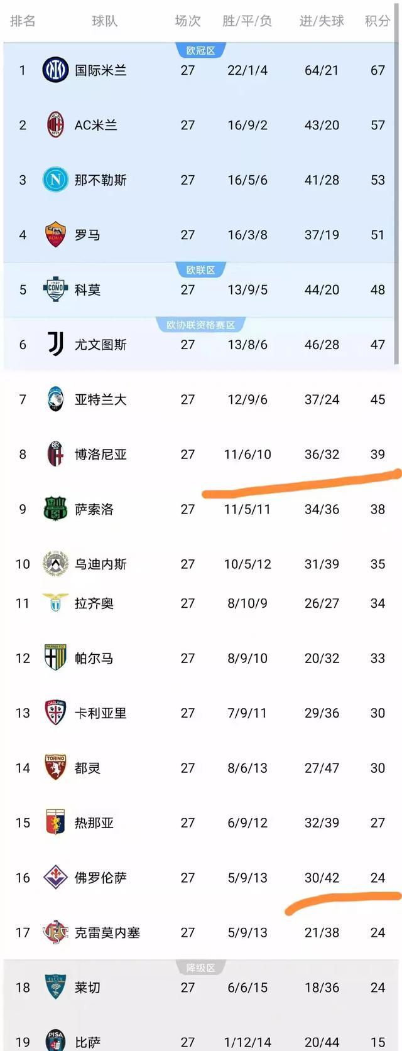This screenshot has width=402, height=1051.
Task: Click the Napoli club logo
Action: point(55,180)
